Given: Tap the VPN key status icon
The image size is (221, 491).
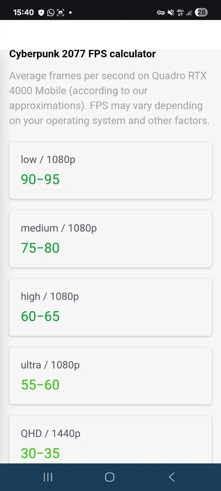Looking at the screenshot, I should coord(160,12).
